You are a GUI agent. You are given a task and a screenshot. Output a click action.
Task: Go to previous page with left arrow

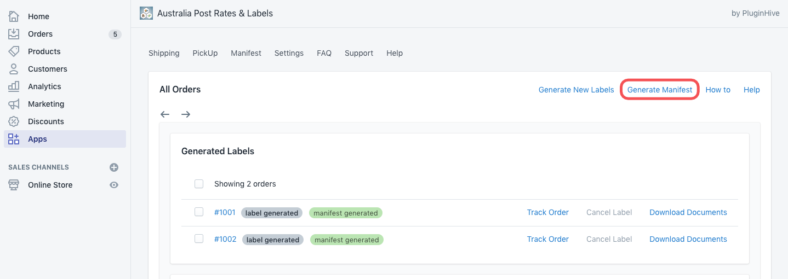[x=165, y=114]
